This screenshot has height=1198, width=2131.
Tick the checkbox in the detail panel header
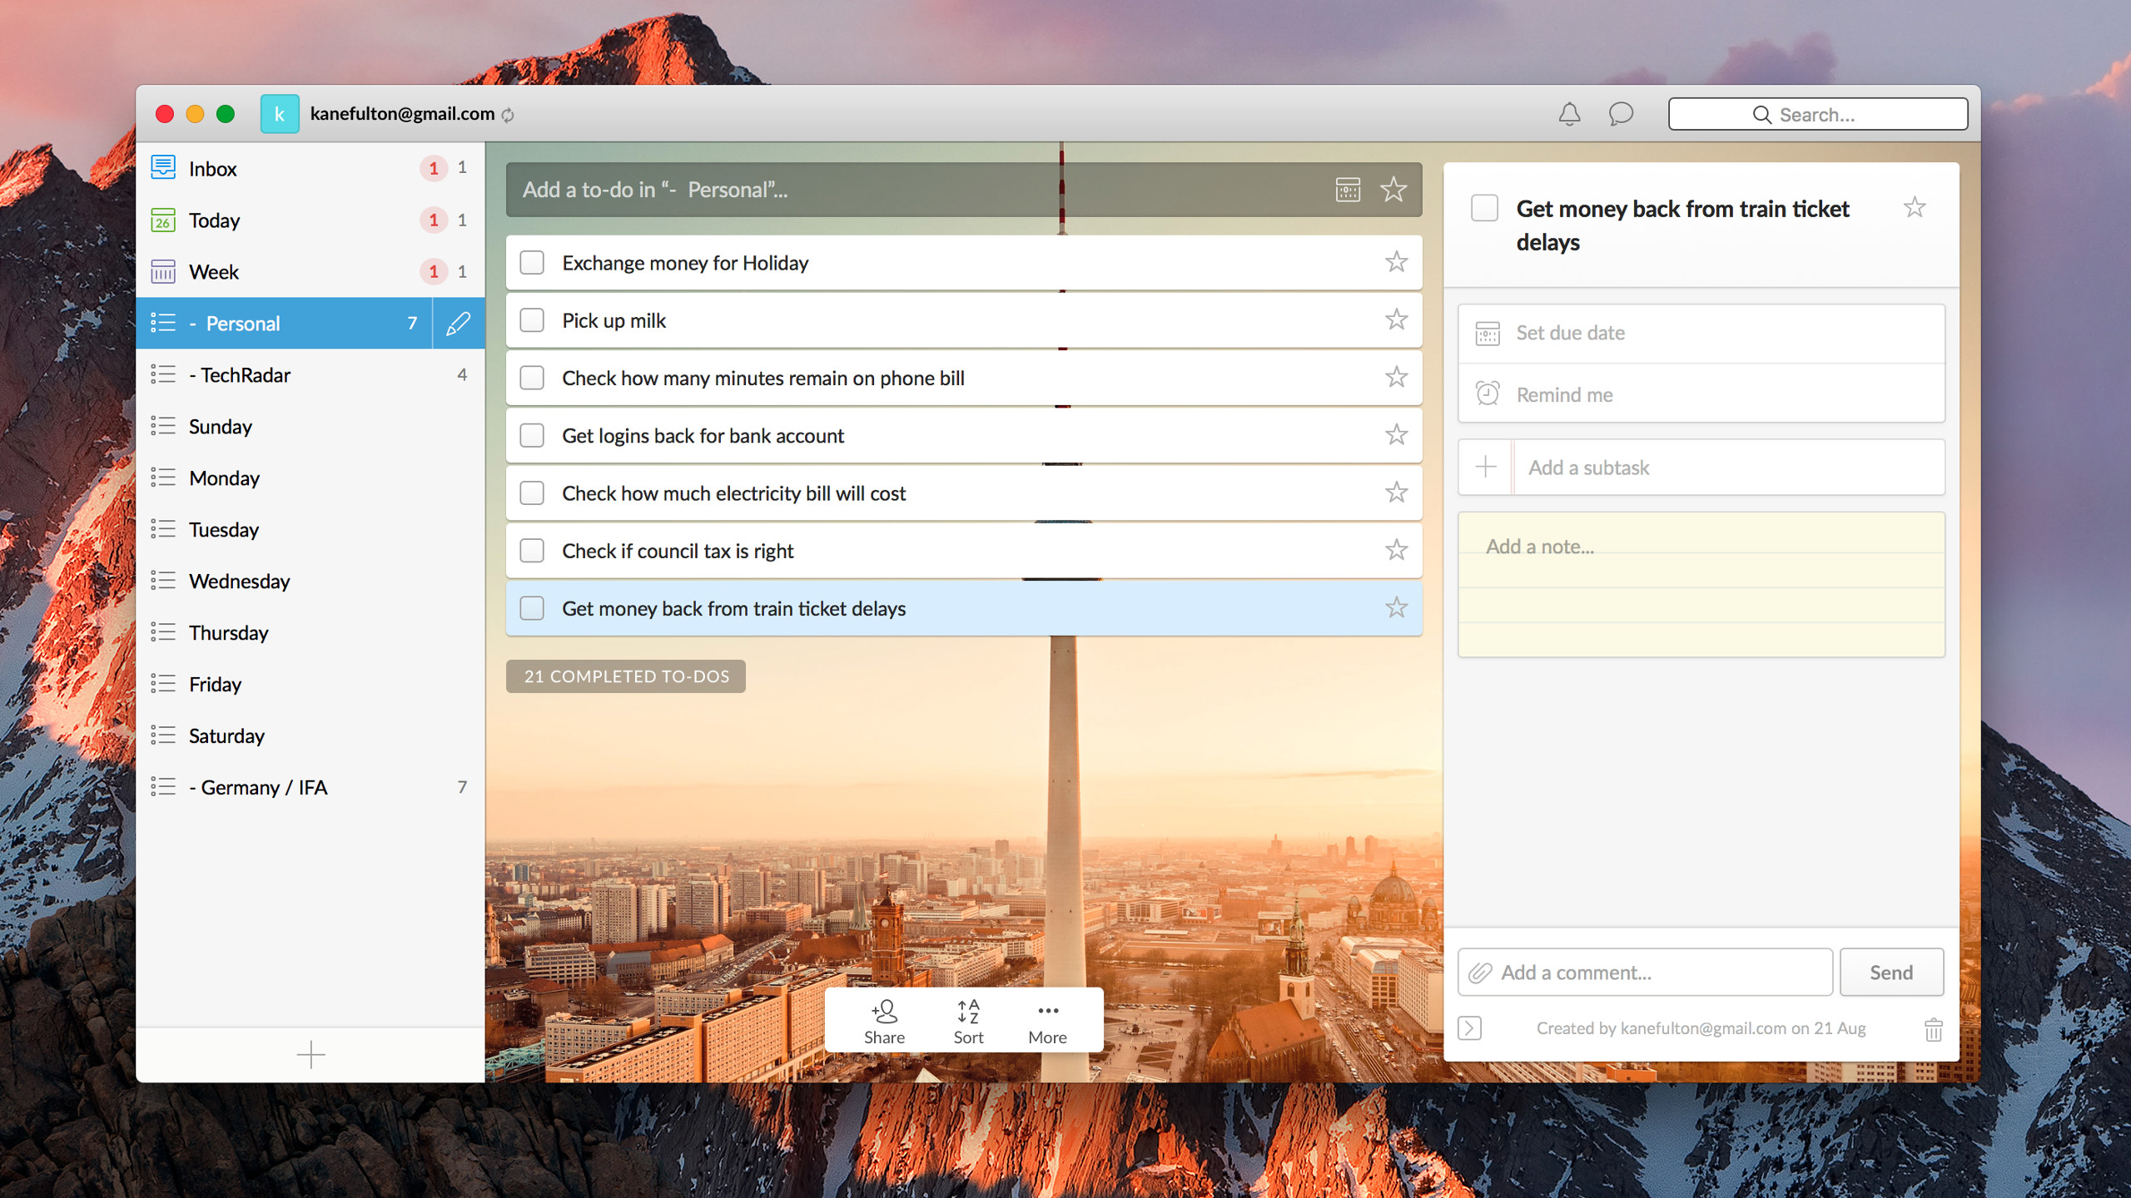1484,208
